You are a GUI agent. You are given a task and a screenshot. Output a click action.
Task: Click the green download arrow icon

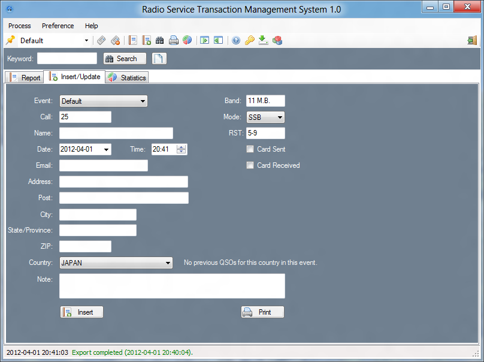tap(263, 41)
